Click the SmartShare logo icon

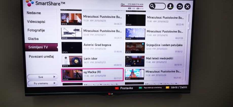click(30, 3)
